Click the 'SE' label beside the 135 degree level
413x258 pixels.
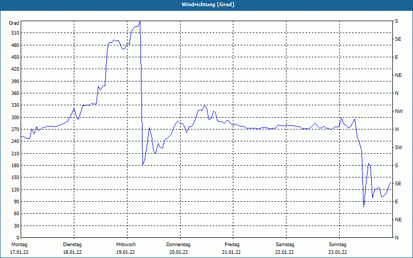point(398,184)
